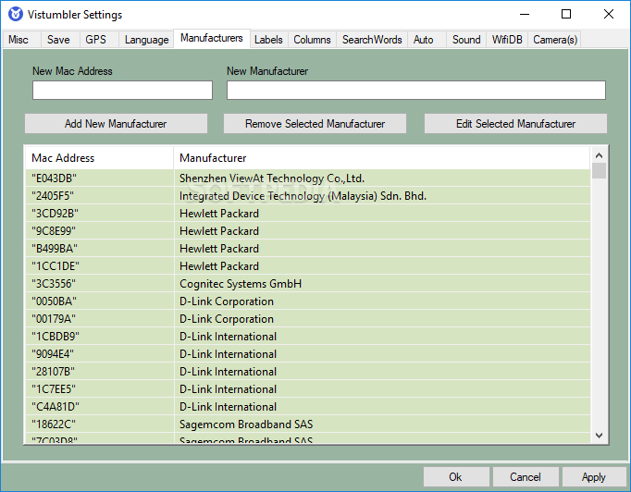
Task: Select Cognitec Systems GmbH entry
Action: tap(241, 284)
